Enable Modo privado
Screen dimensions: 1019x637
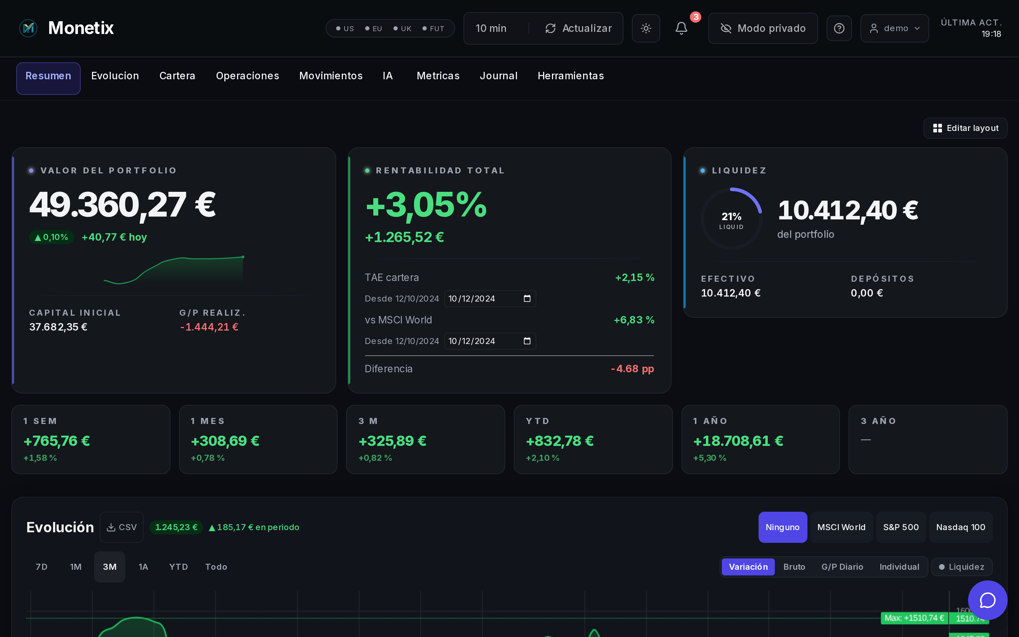pos(762,28)
